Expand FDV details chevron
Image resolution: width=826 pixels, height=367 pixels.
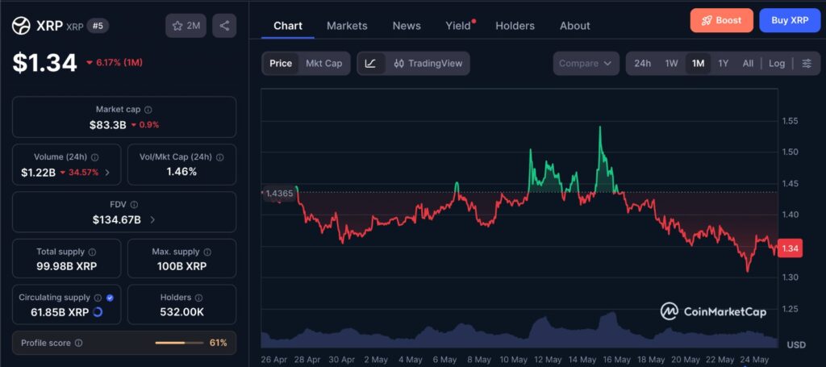tap(152, 219)
